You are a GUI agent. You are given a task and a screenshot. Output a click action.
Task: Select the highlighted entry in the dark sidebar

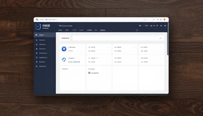tap(45, 35)
